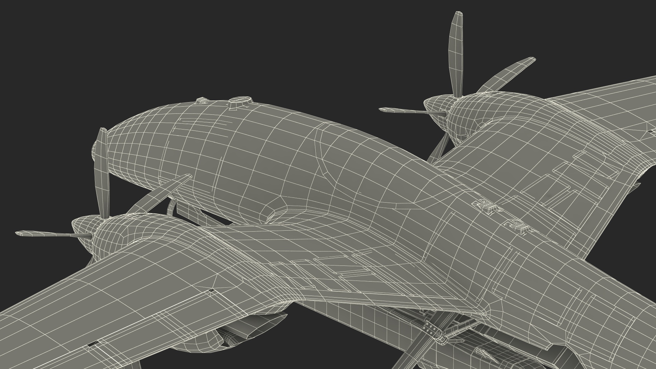This screenshot has width=656, height=369.
Task: Click the round dome atop the fuselage
Action: [240, 102]
